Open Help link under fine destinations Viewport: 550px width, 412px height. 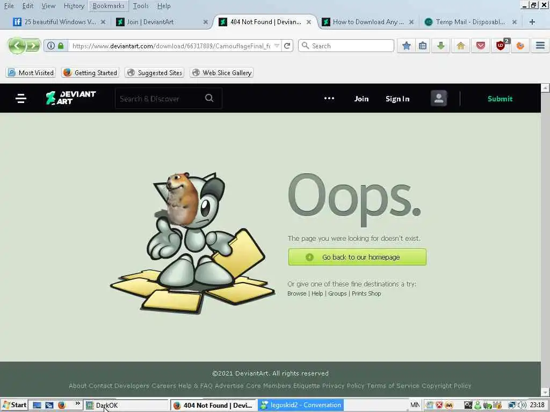(317, 293)
